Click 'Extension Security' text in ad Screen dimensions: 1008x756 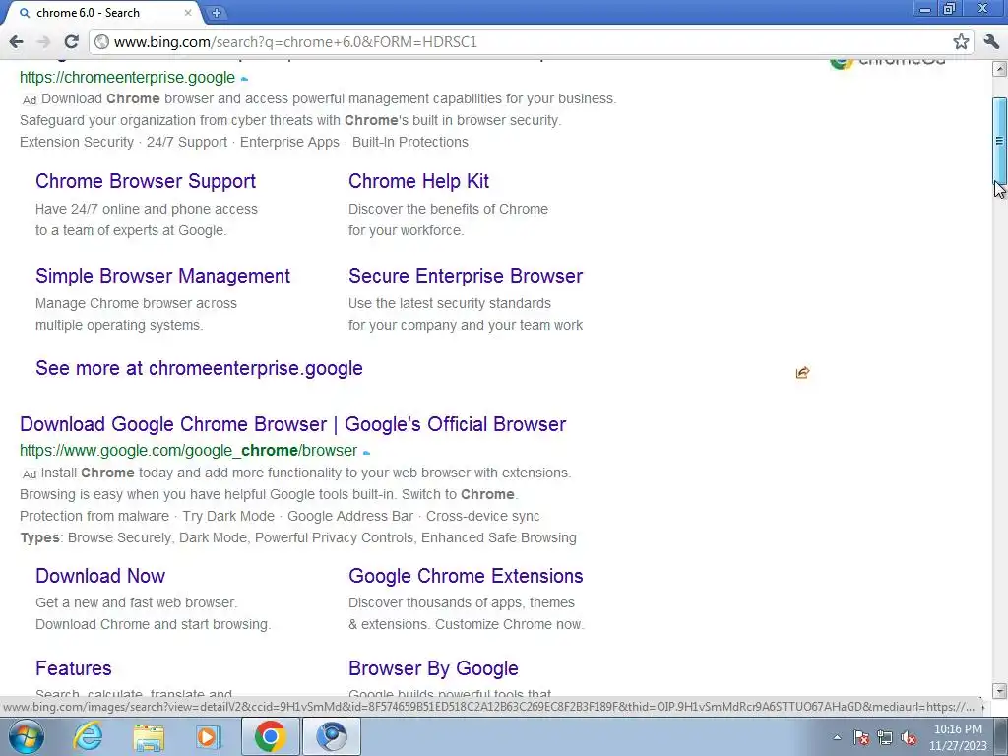click(x=77, y=142)
